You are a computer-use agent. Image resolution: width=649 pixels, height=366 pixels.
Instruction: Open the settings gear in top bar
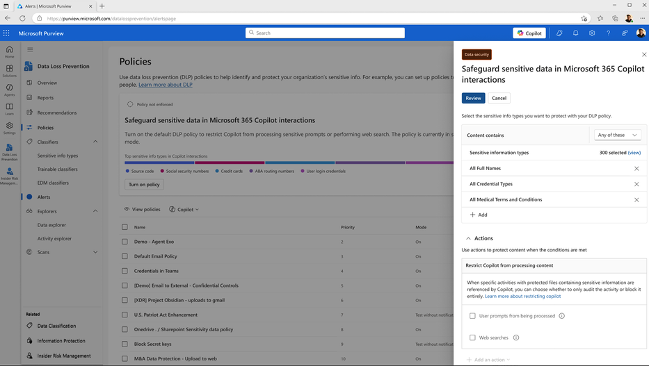coord(592,33)
